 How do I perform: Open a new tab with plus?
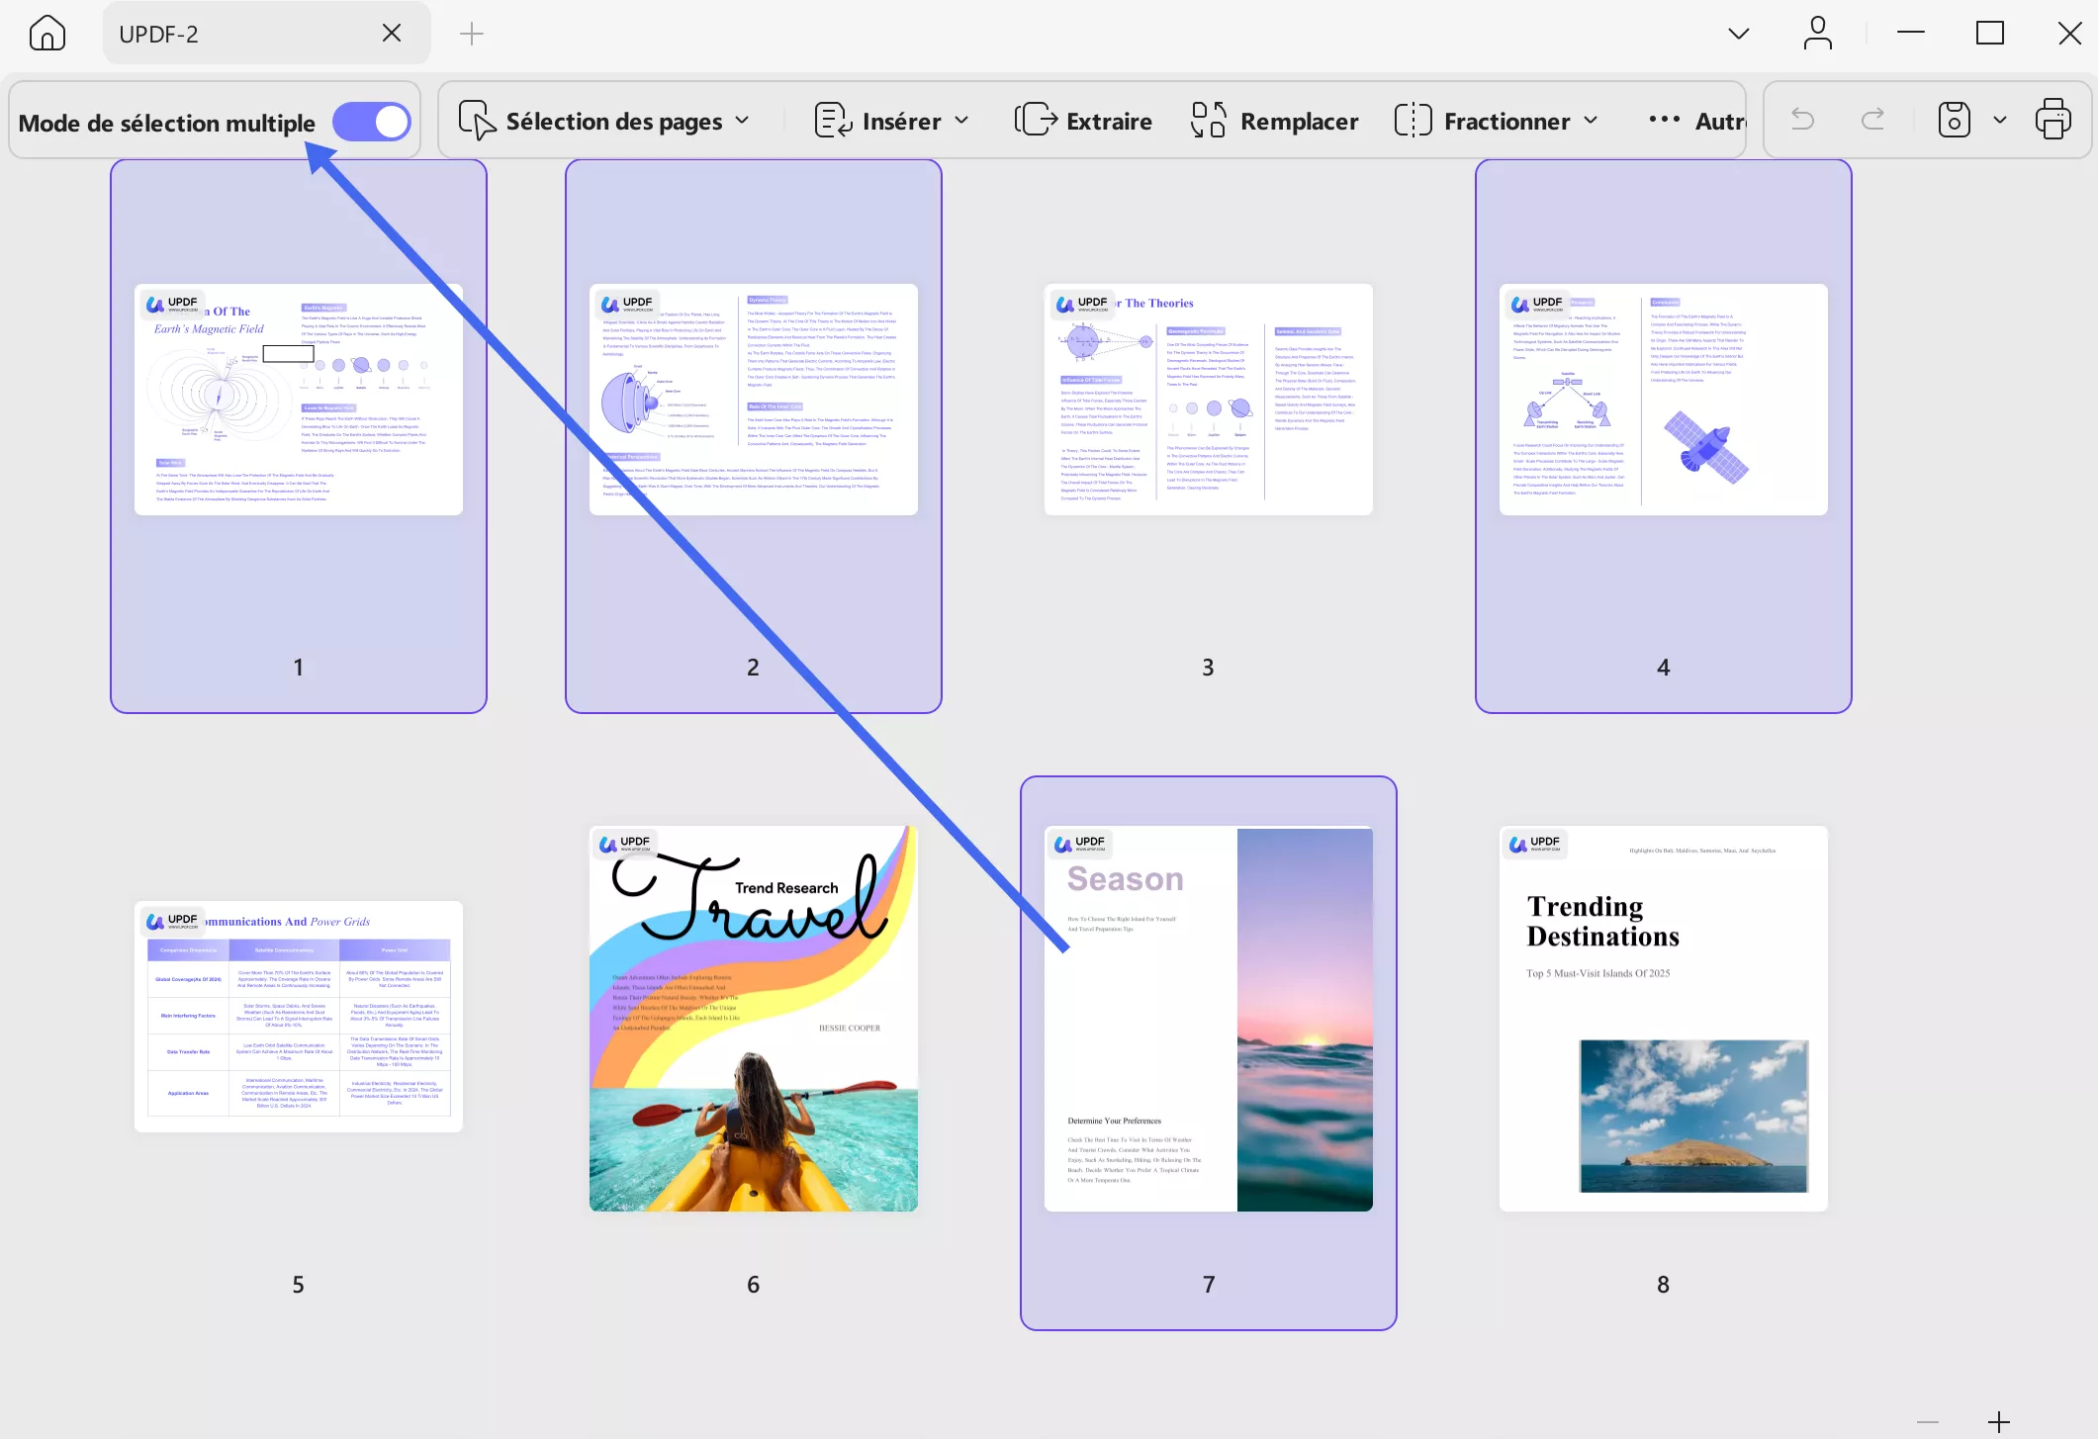click(472, 34)
